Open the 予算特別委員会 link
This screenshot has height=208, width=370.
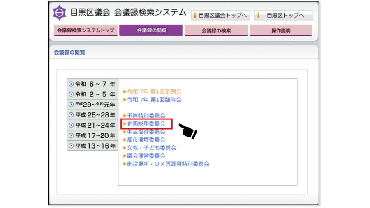(146, 116)
